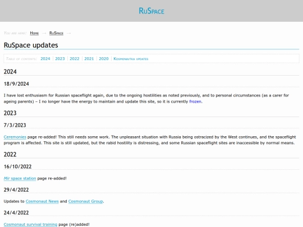Jump to 2021 in table of contents
Viewport: 303px width, 227px height.
click(x=89, y=59)
